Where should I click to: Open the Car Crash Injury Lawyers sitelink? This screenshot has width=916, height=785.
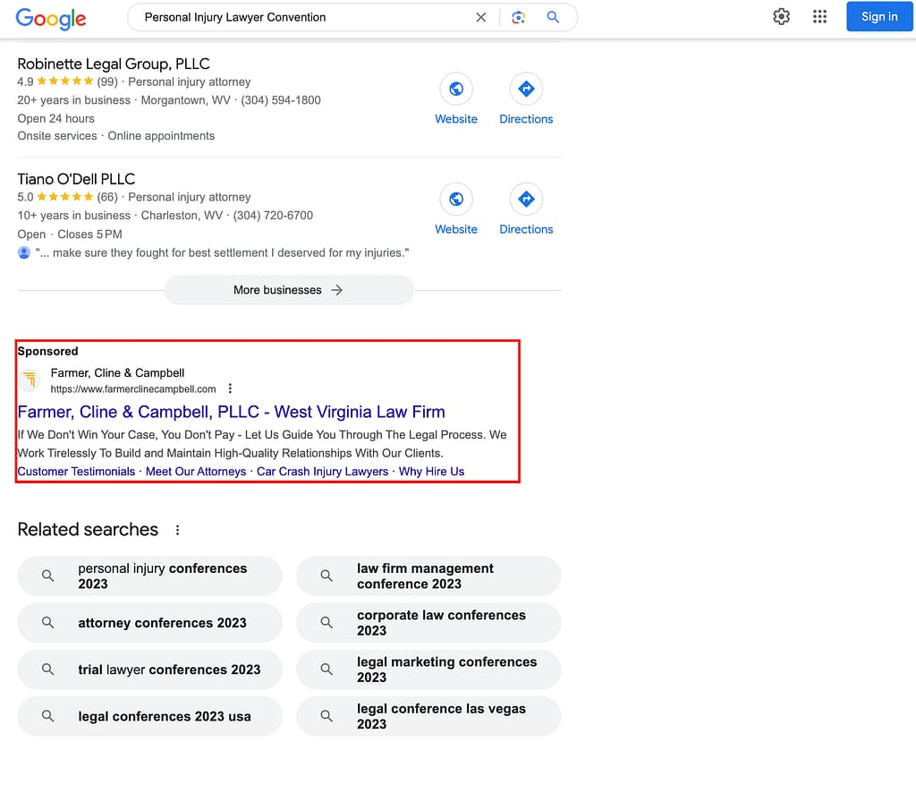pyautogui.click(x=322, y=471)
